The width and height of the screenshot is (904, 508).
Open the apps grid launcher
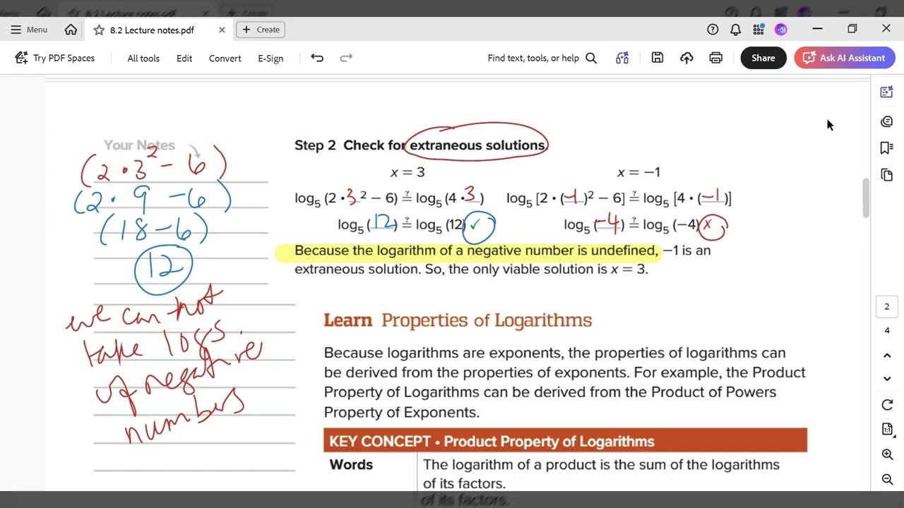(x=759, y=30)
